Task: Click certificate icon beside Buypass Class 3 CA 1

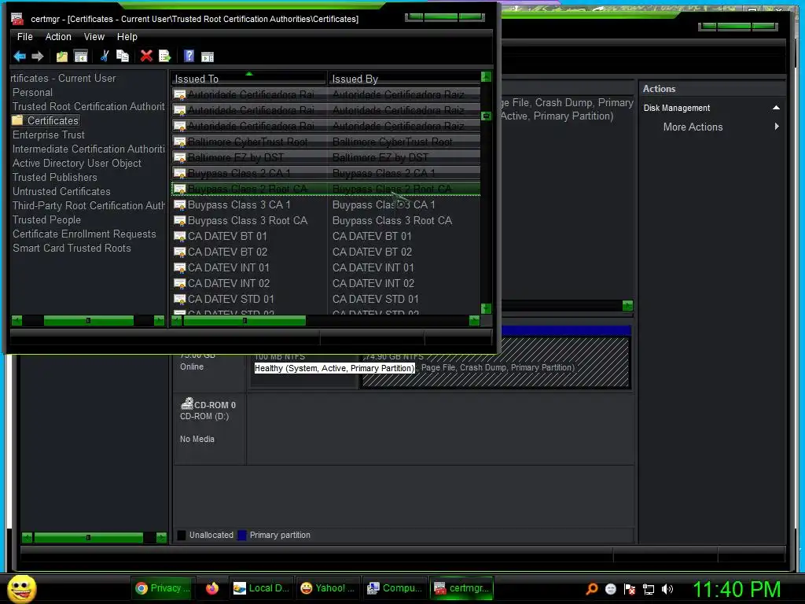Action: pos(179,205)
